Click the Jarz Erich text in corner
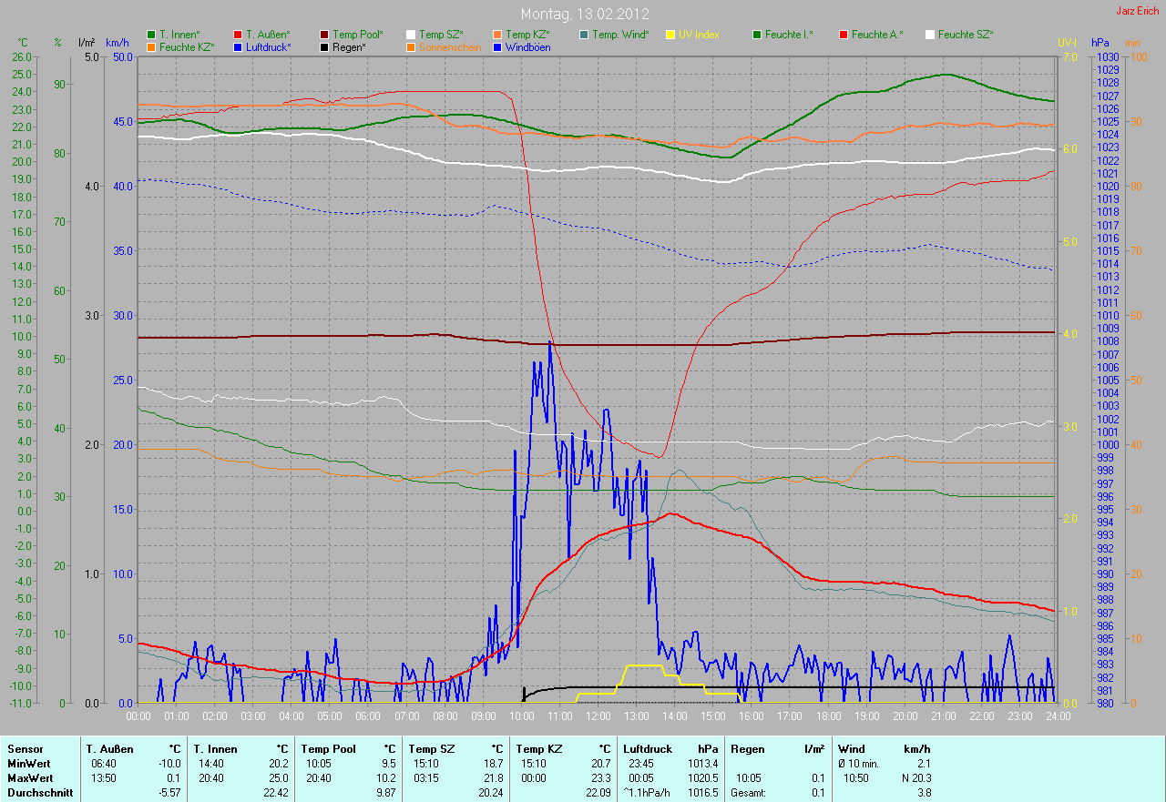Image resolution: width=1166 pixels, height=802 pixels. point(1137,11)
